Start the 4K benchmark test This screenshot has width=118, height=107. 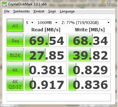point(15,69)
